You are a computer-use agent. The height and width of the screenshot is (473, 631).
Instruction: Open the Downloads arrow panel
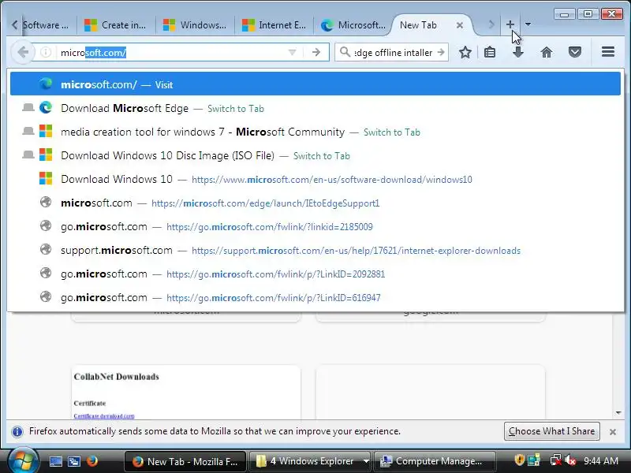tap(518, 52)
